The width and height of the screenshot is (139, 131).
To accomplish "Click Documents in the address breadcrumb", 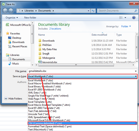I will (x=45, y=11).
